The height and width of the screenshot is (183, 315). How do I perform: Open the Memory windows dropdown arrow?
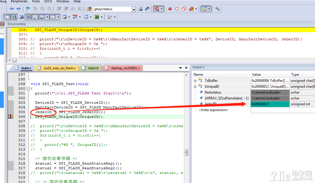click(58, 17)
